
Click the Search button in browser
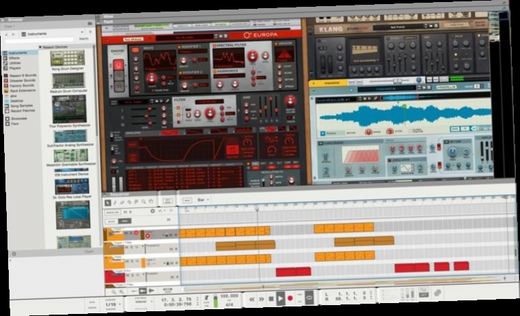click(84, 39)
